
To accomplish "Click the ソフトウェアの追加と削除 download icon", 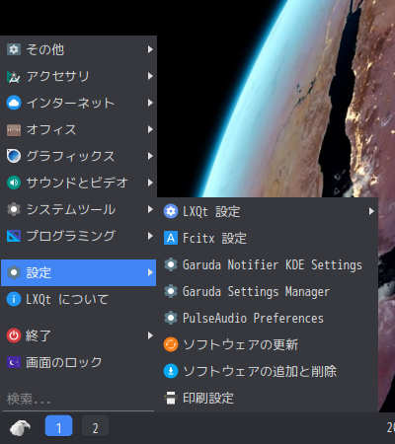I will tap(171, 371).
